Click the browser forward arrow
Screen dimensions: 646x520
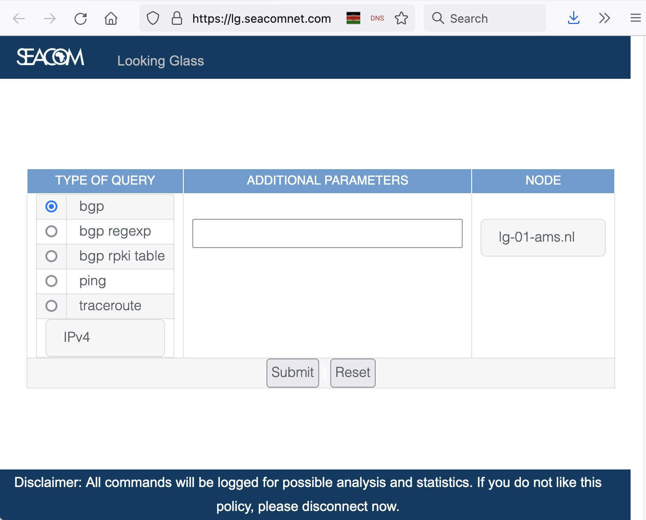click(50, 18)
